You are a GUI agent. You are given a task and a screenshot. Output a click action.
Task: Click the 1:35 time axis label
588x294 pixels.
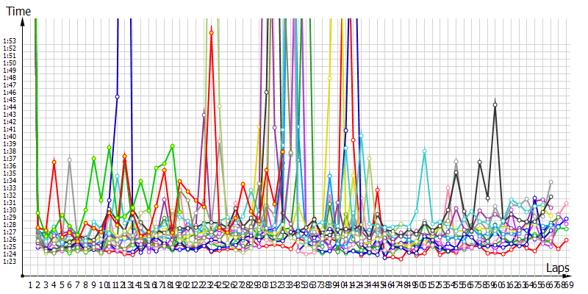click(x=10, y=173)
